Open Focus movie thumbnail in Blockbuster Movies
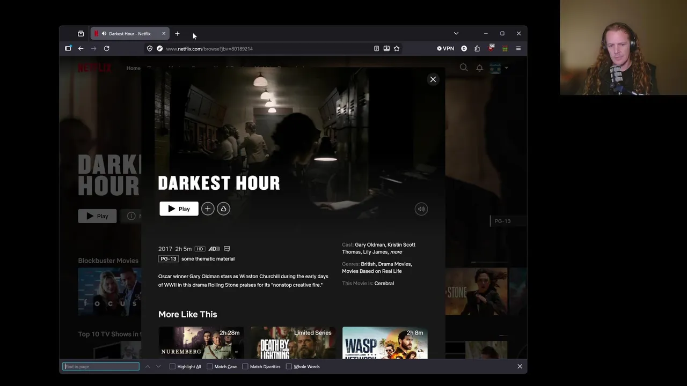 pos(109,292)
